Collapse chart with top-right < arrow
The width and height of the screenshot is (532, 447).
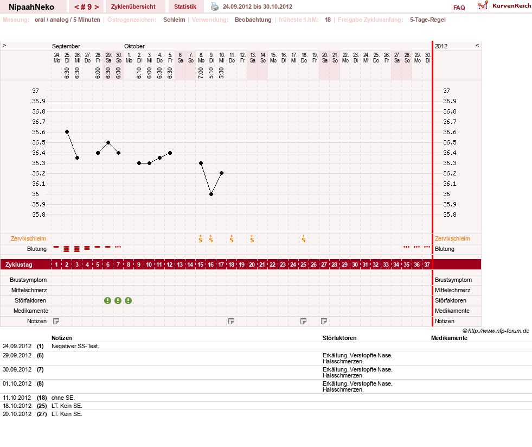477,45
